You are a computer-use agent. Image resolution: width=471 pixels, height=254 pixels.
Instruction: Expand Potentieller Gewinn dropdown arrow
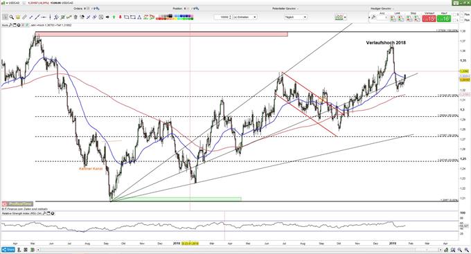point(299,9)
